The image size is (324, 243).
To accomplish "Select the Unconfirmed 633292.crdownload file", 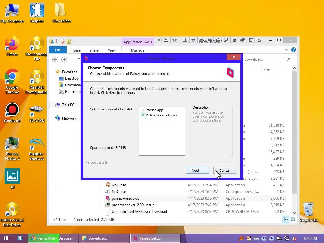I will point(195,212).
